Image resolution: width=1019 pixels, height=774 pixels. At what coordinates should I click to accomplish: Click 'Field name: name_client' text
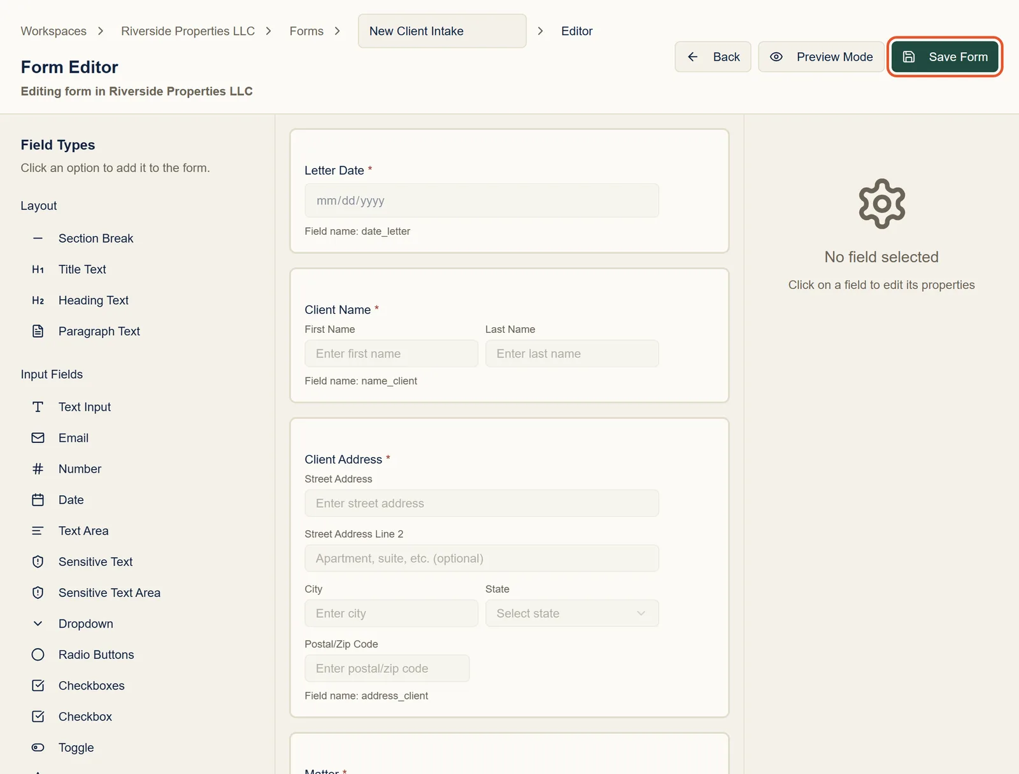(x=361, y=381)
